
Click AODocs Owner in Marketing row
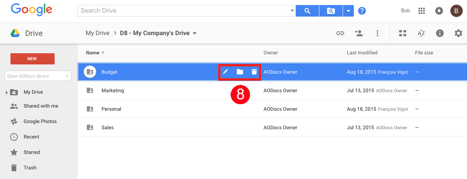coord(280,90)
